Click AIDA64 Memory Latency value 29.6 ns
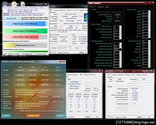The width and height of the screenshot is (156, 125). tap(58, 70)
